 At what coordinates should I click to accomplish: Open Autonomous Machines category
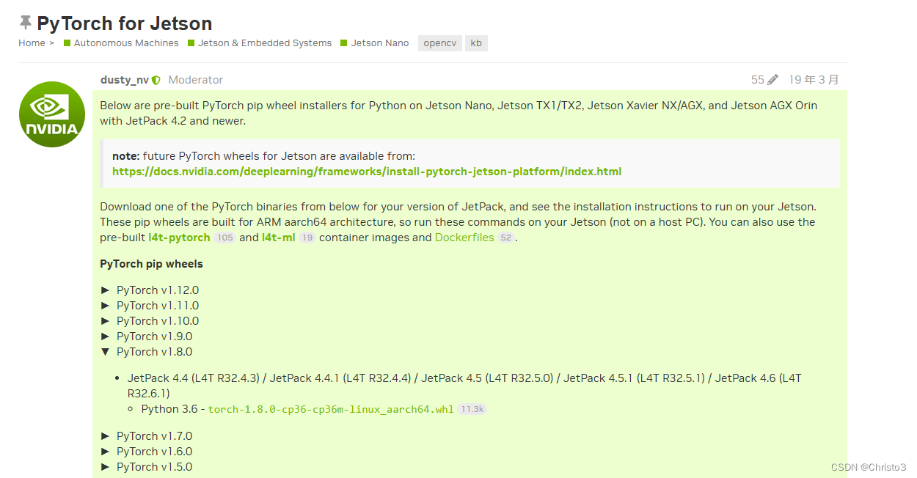(x=121, y=43)
